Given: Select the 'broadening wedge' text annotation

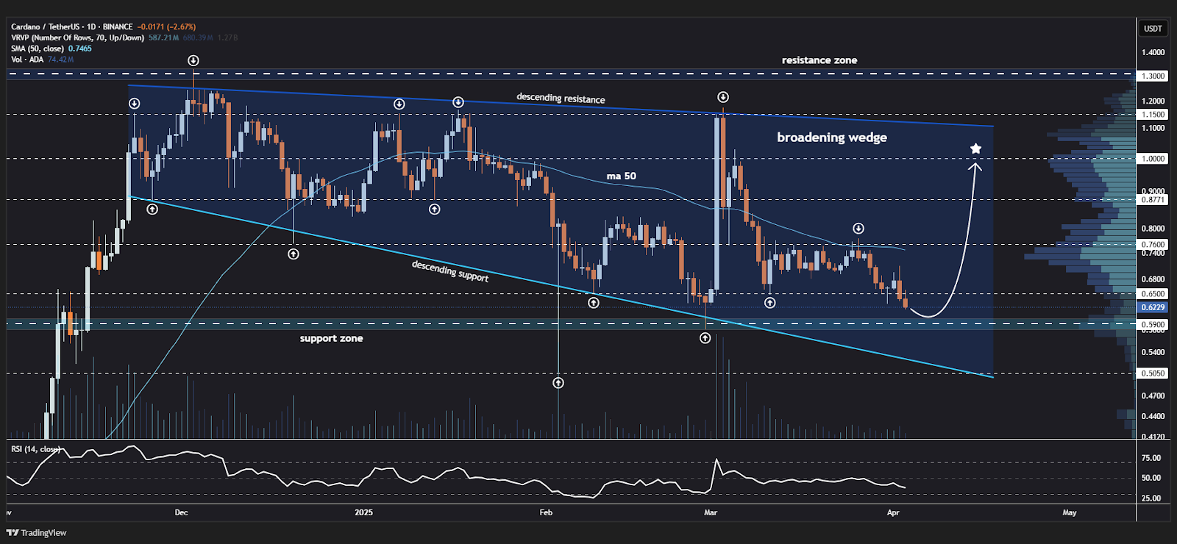Looking at the screenshot, I should [832, 137].
